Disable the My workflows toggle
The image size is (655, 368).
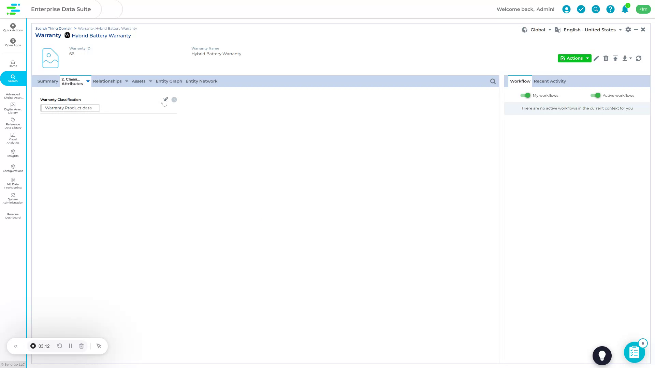point(525,95)
